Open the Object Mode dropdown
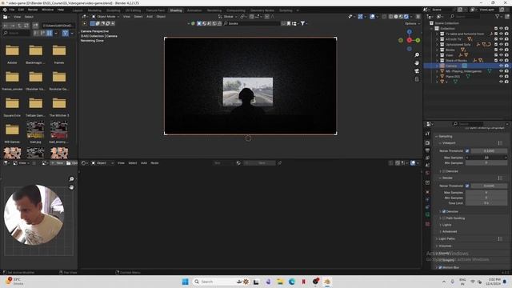This screenshot has width=512, height=288. pos(105,16)
